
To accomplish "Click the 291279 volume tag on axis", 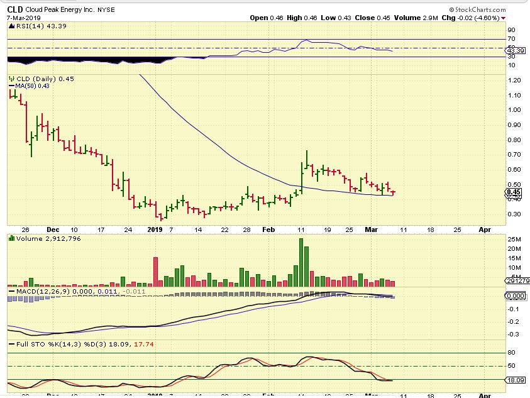I will coord(517,281).
